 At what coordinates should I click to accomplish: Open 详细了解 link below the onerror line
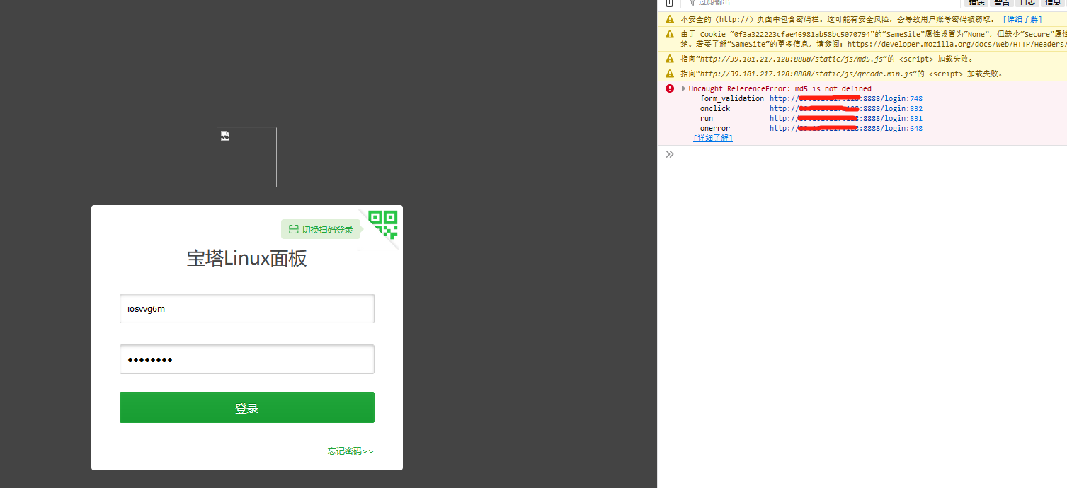pos(713,138)
